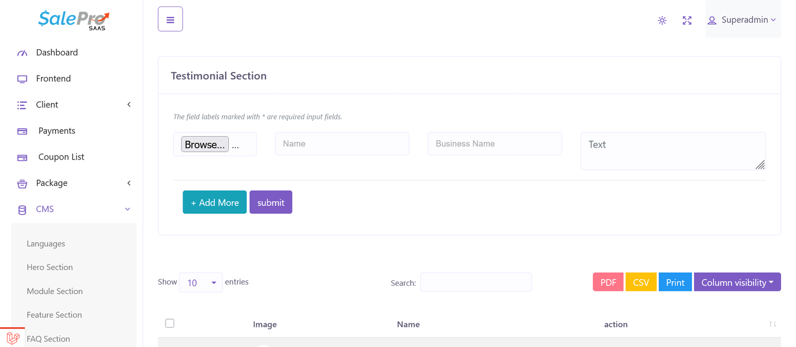Toggle the light/dark theme sun icon

point(662,20)
